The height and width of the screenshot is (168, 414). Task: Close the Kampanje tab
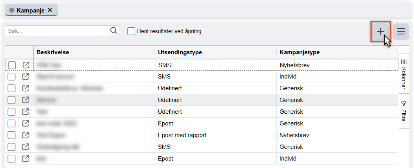(x=50, y=10)
